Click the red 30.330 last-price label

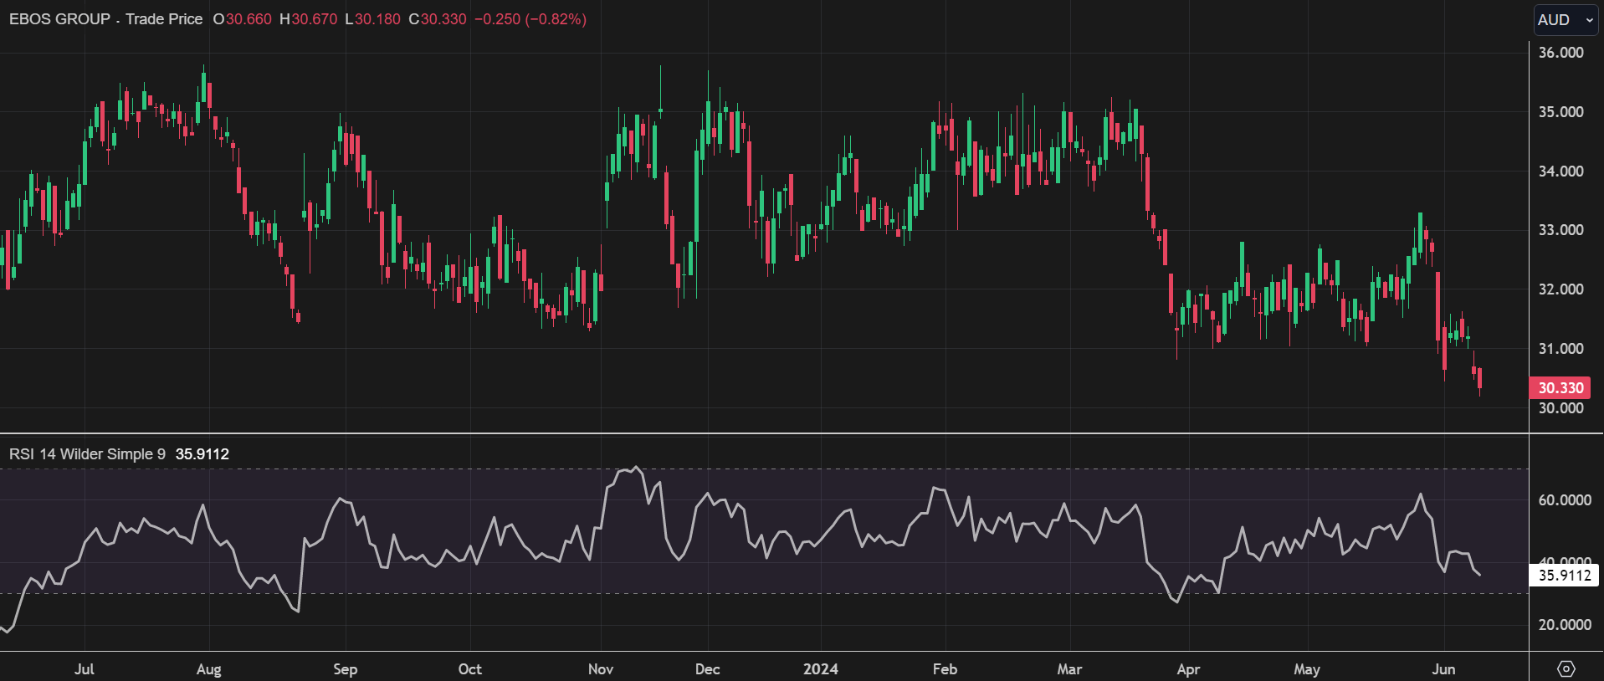coord(1560,388)
